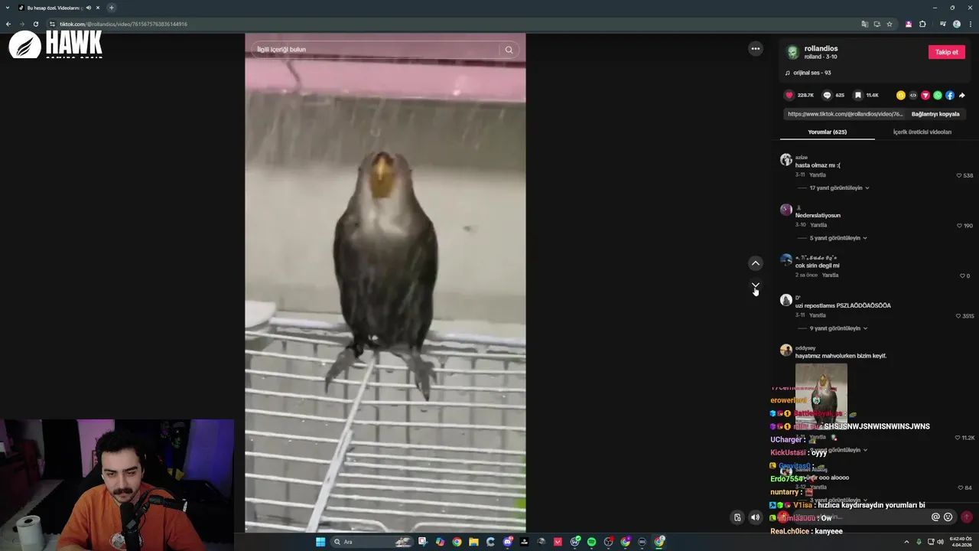Open a new Chrome tab with plus

(x=111, y=8)
